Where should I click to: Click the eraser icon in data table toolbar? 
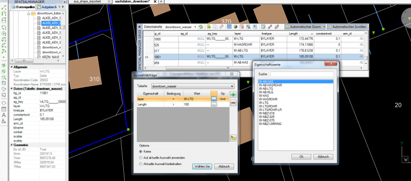coord(221,26)
